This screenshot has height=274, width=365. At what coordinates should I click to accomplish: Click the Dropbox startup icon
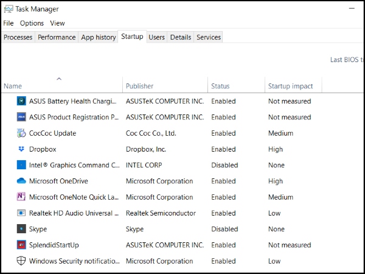[x=22, y=149]
